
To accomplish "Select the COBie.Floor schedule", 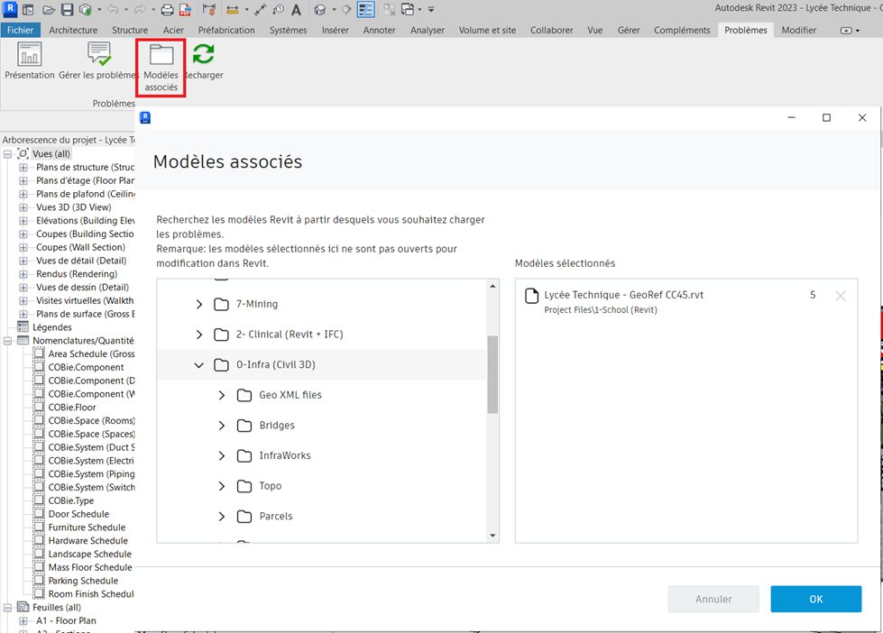I will 72,408.
